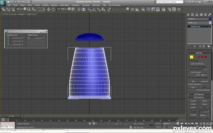Screen dimensions: 213x133
Task: Click the Extrude button
Action: click(x=193, y=112)
